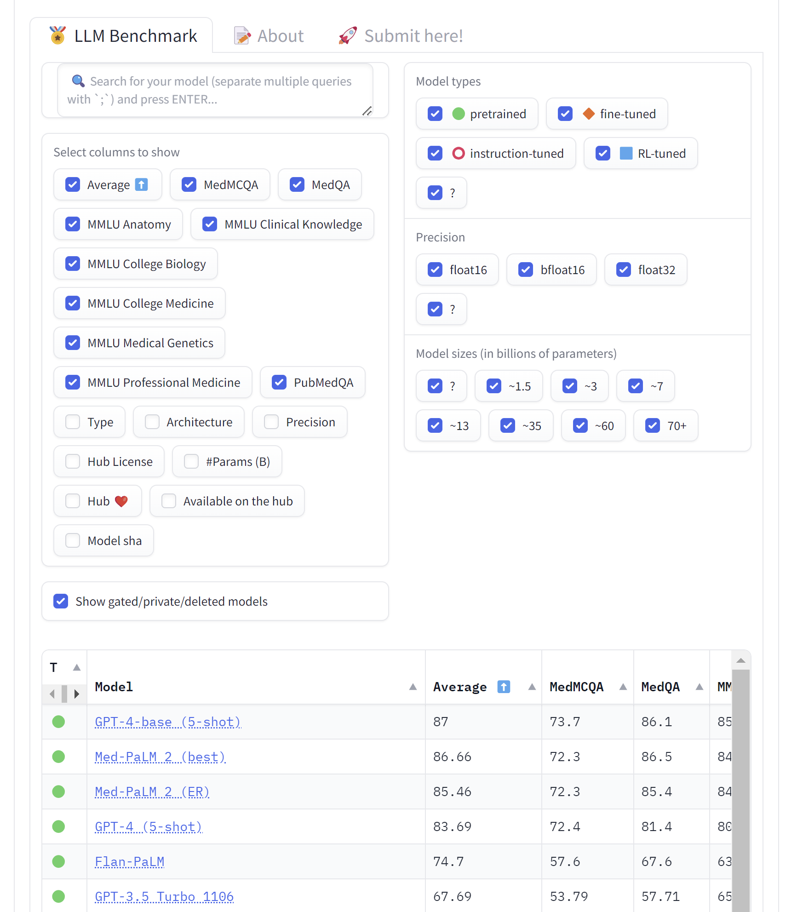The height and width of the screenshot is (912, 803).
Task: Uncheck Show gated/private/deleted models
Action: [61, 601]
